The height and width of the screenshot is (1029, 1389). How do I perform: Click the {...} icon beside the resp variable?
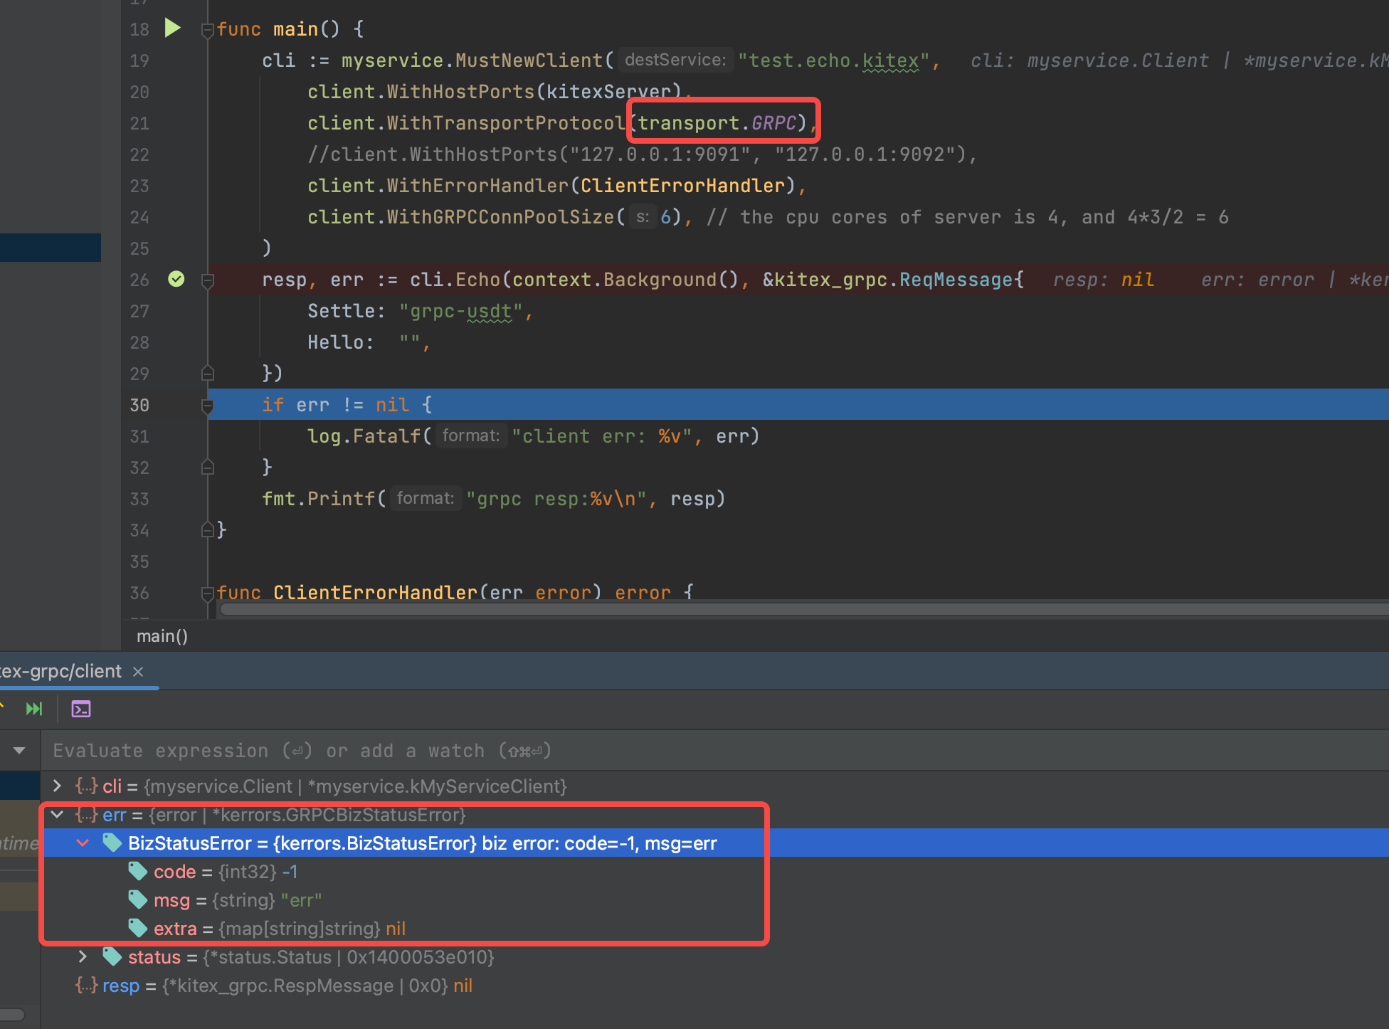(x=86, y=986)
